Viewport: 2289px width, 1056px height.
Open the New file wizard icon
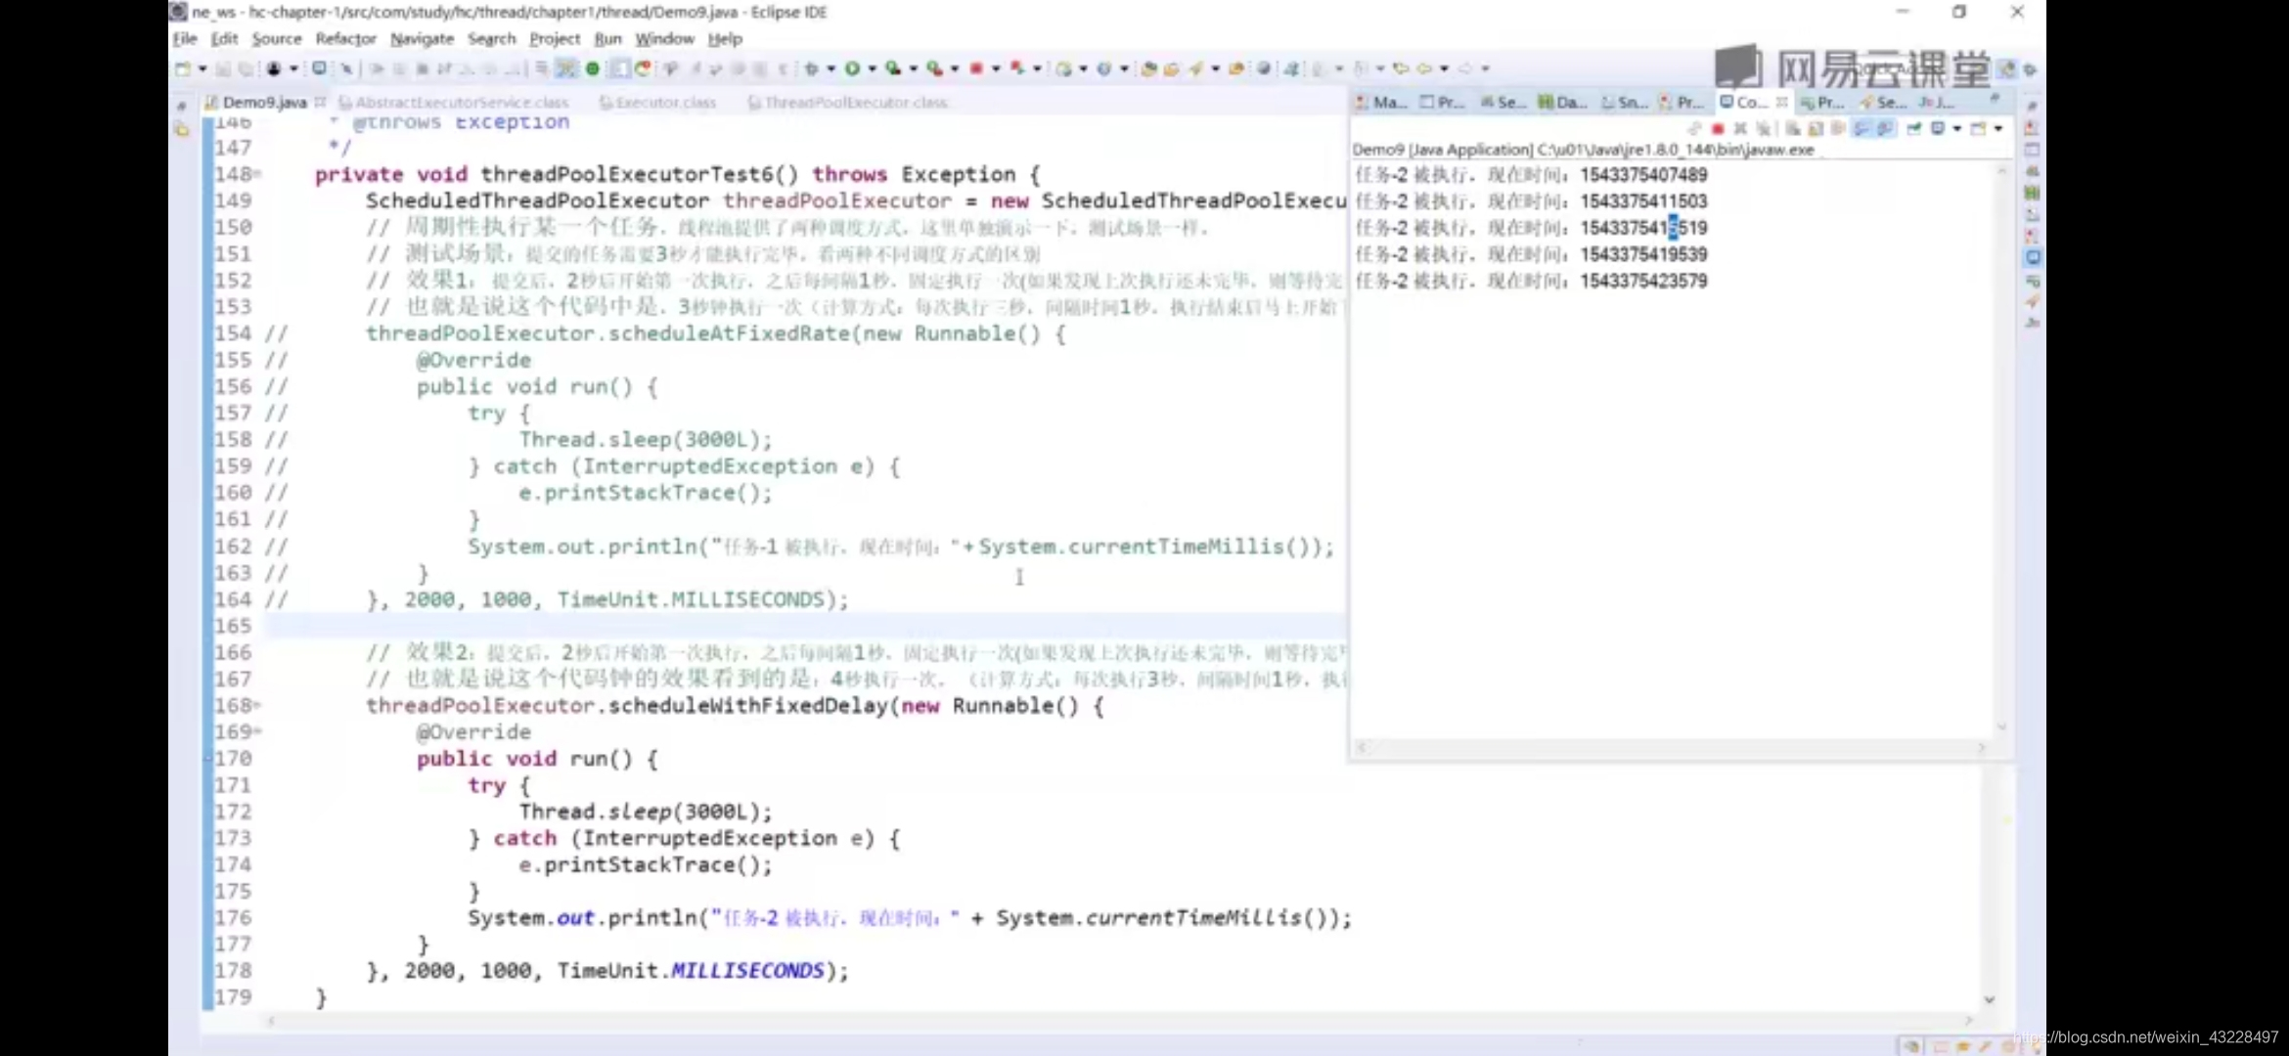coord(183,68)
